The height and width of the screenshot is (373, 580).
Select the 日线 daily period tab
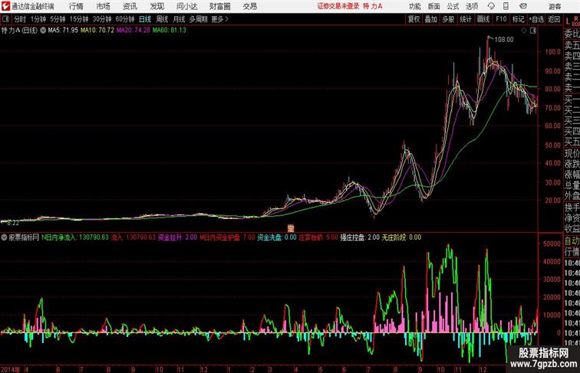(x=145, y=19)
